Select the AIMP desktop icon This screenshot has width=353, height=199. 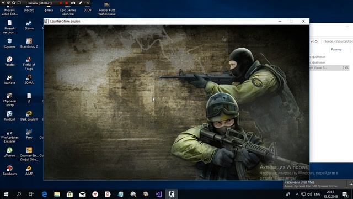click(x=29, y=171)
